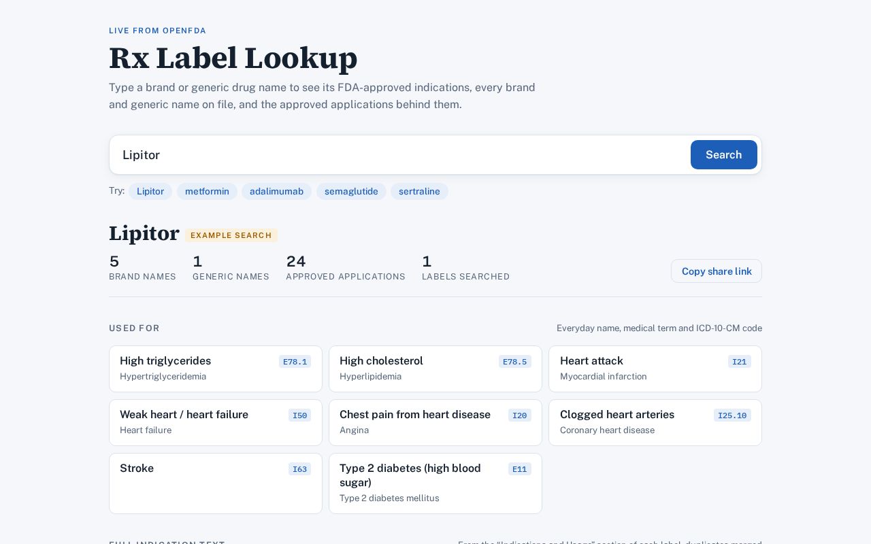Click the Used For section heading
Image resolution: width=871 pixels, height=544 pixels.
pyautogui.click(x=134, y=328)
